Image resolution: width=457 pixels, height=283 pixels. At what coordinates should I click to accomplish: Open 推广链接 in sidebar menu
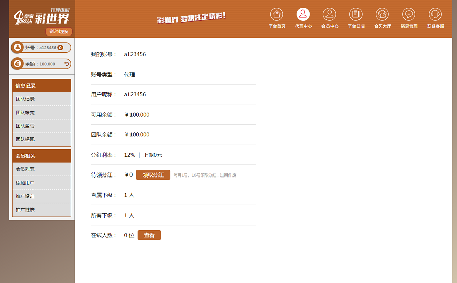tap(25, 209)
